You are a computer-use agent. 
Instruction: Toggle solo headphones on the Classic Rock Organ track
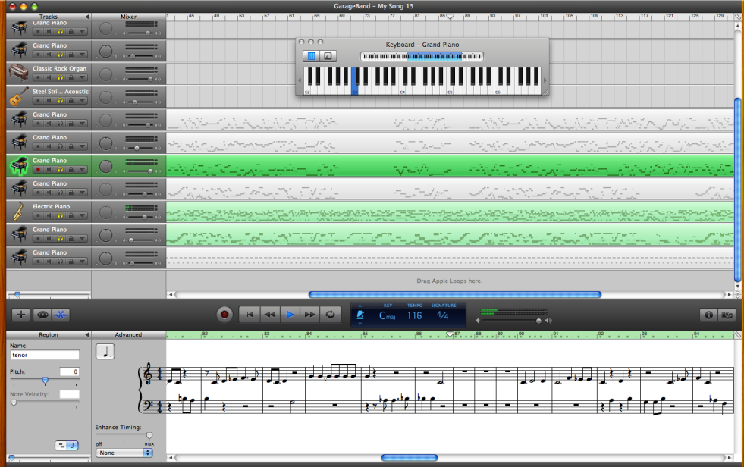[60, 77]
